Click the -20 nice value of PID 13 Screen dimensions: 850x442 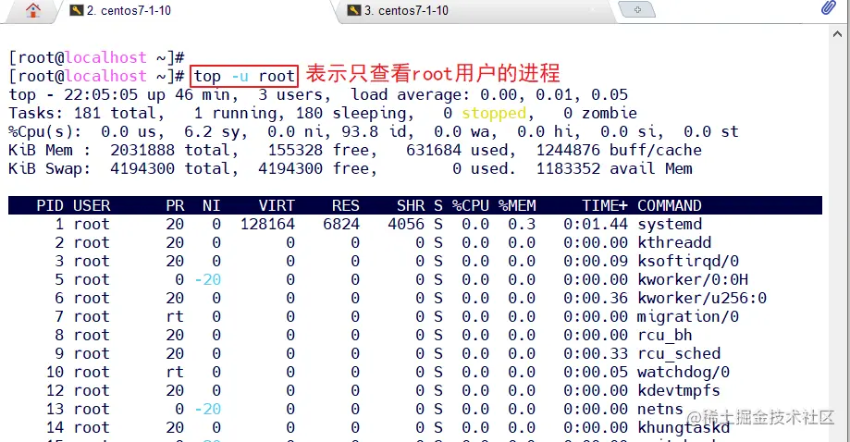pos(207,409)
